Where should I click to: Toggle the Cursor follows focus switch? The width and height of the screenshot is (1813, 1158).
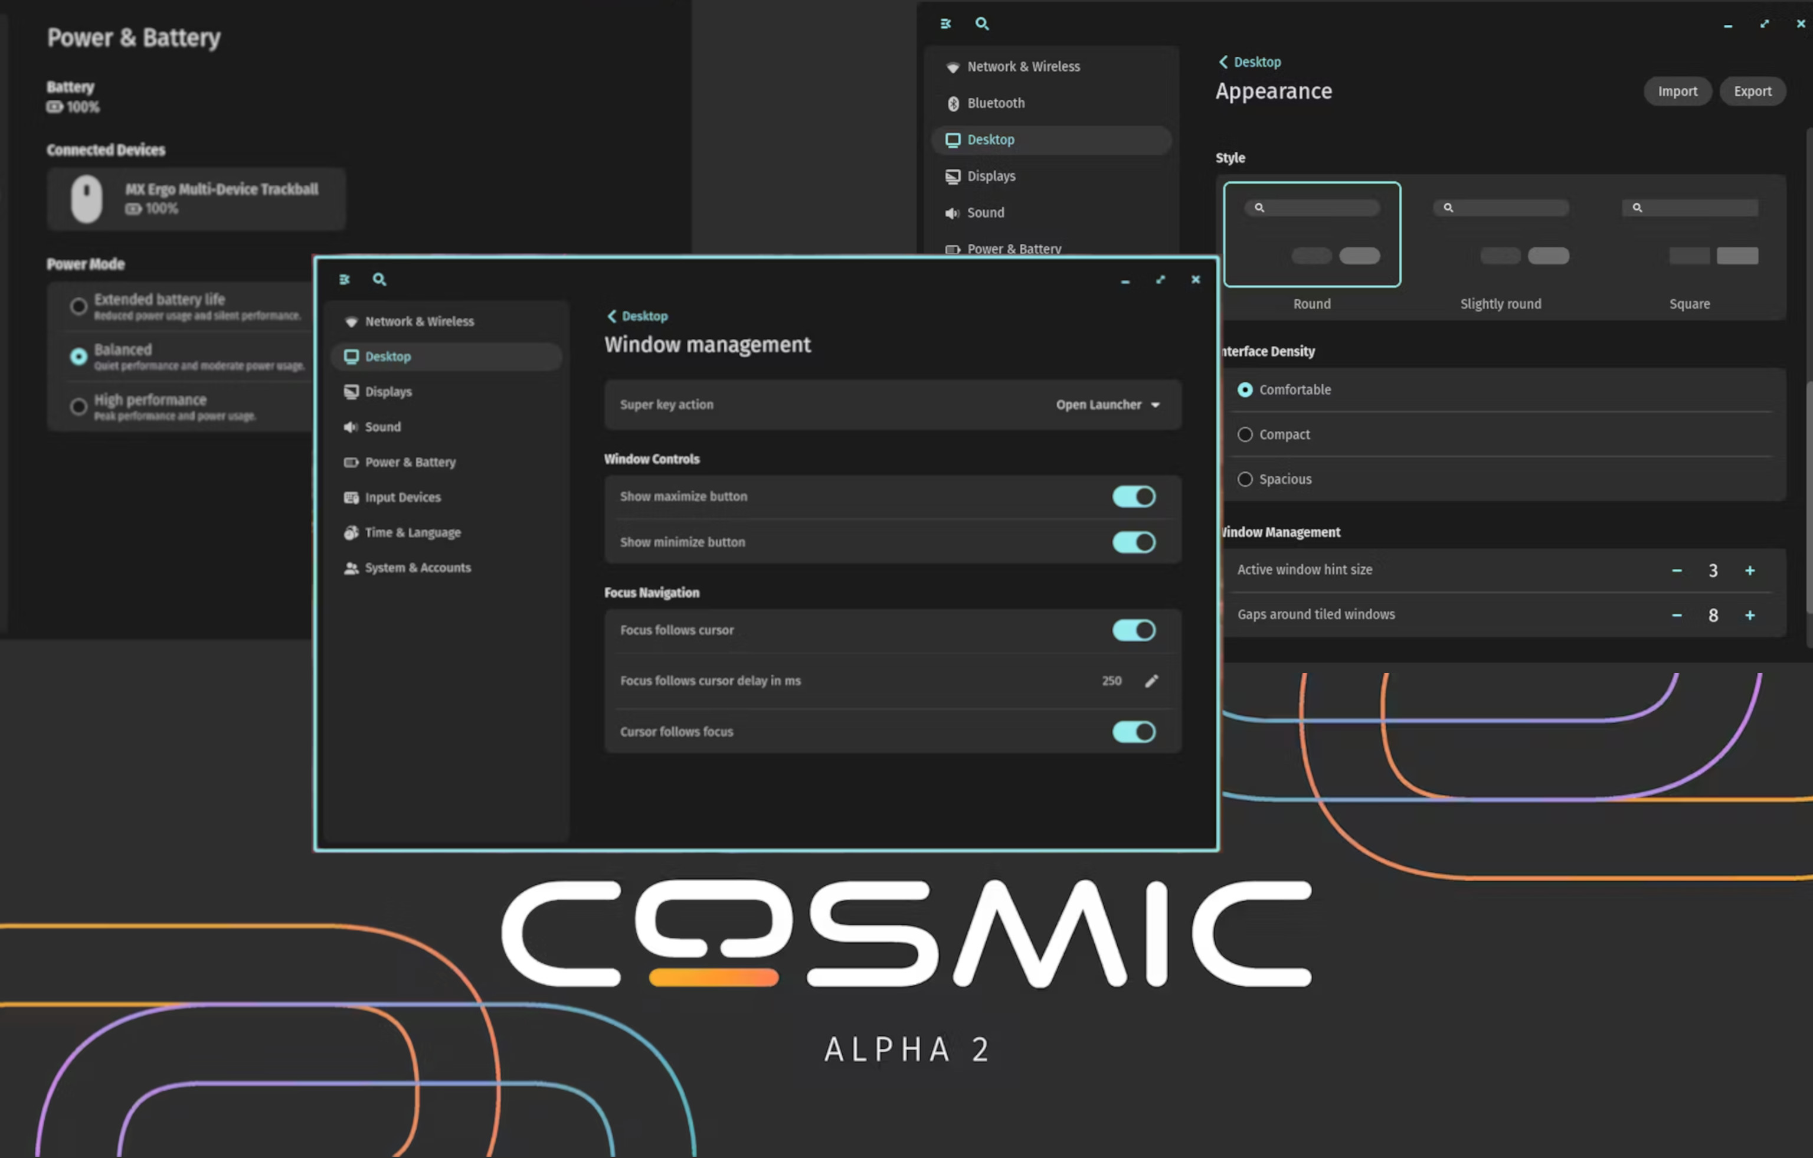1134,731
